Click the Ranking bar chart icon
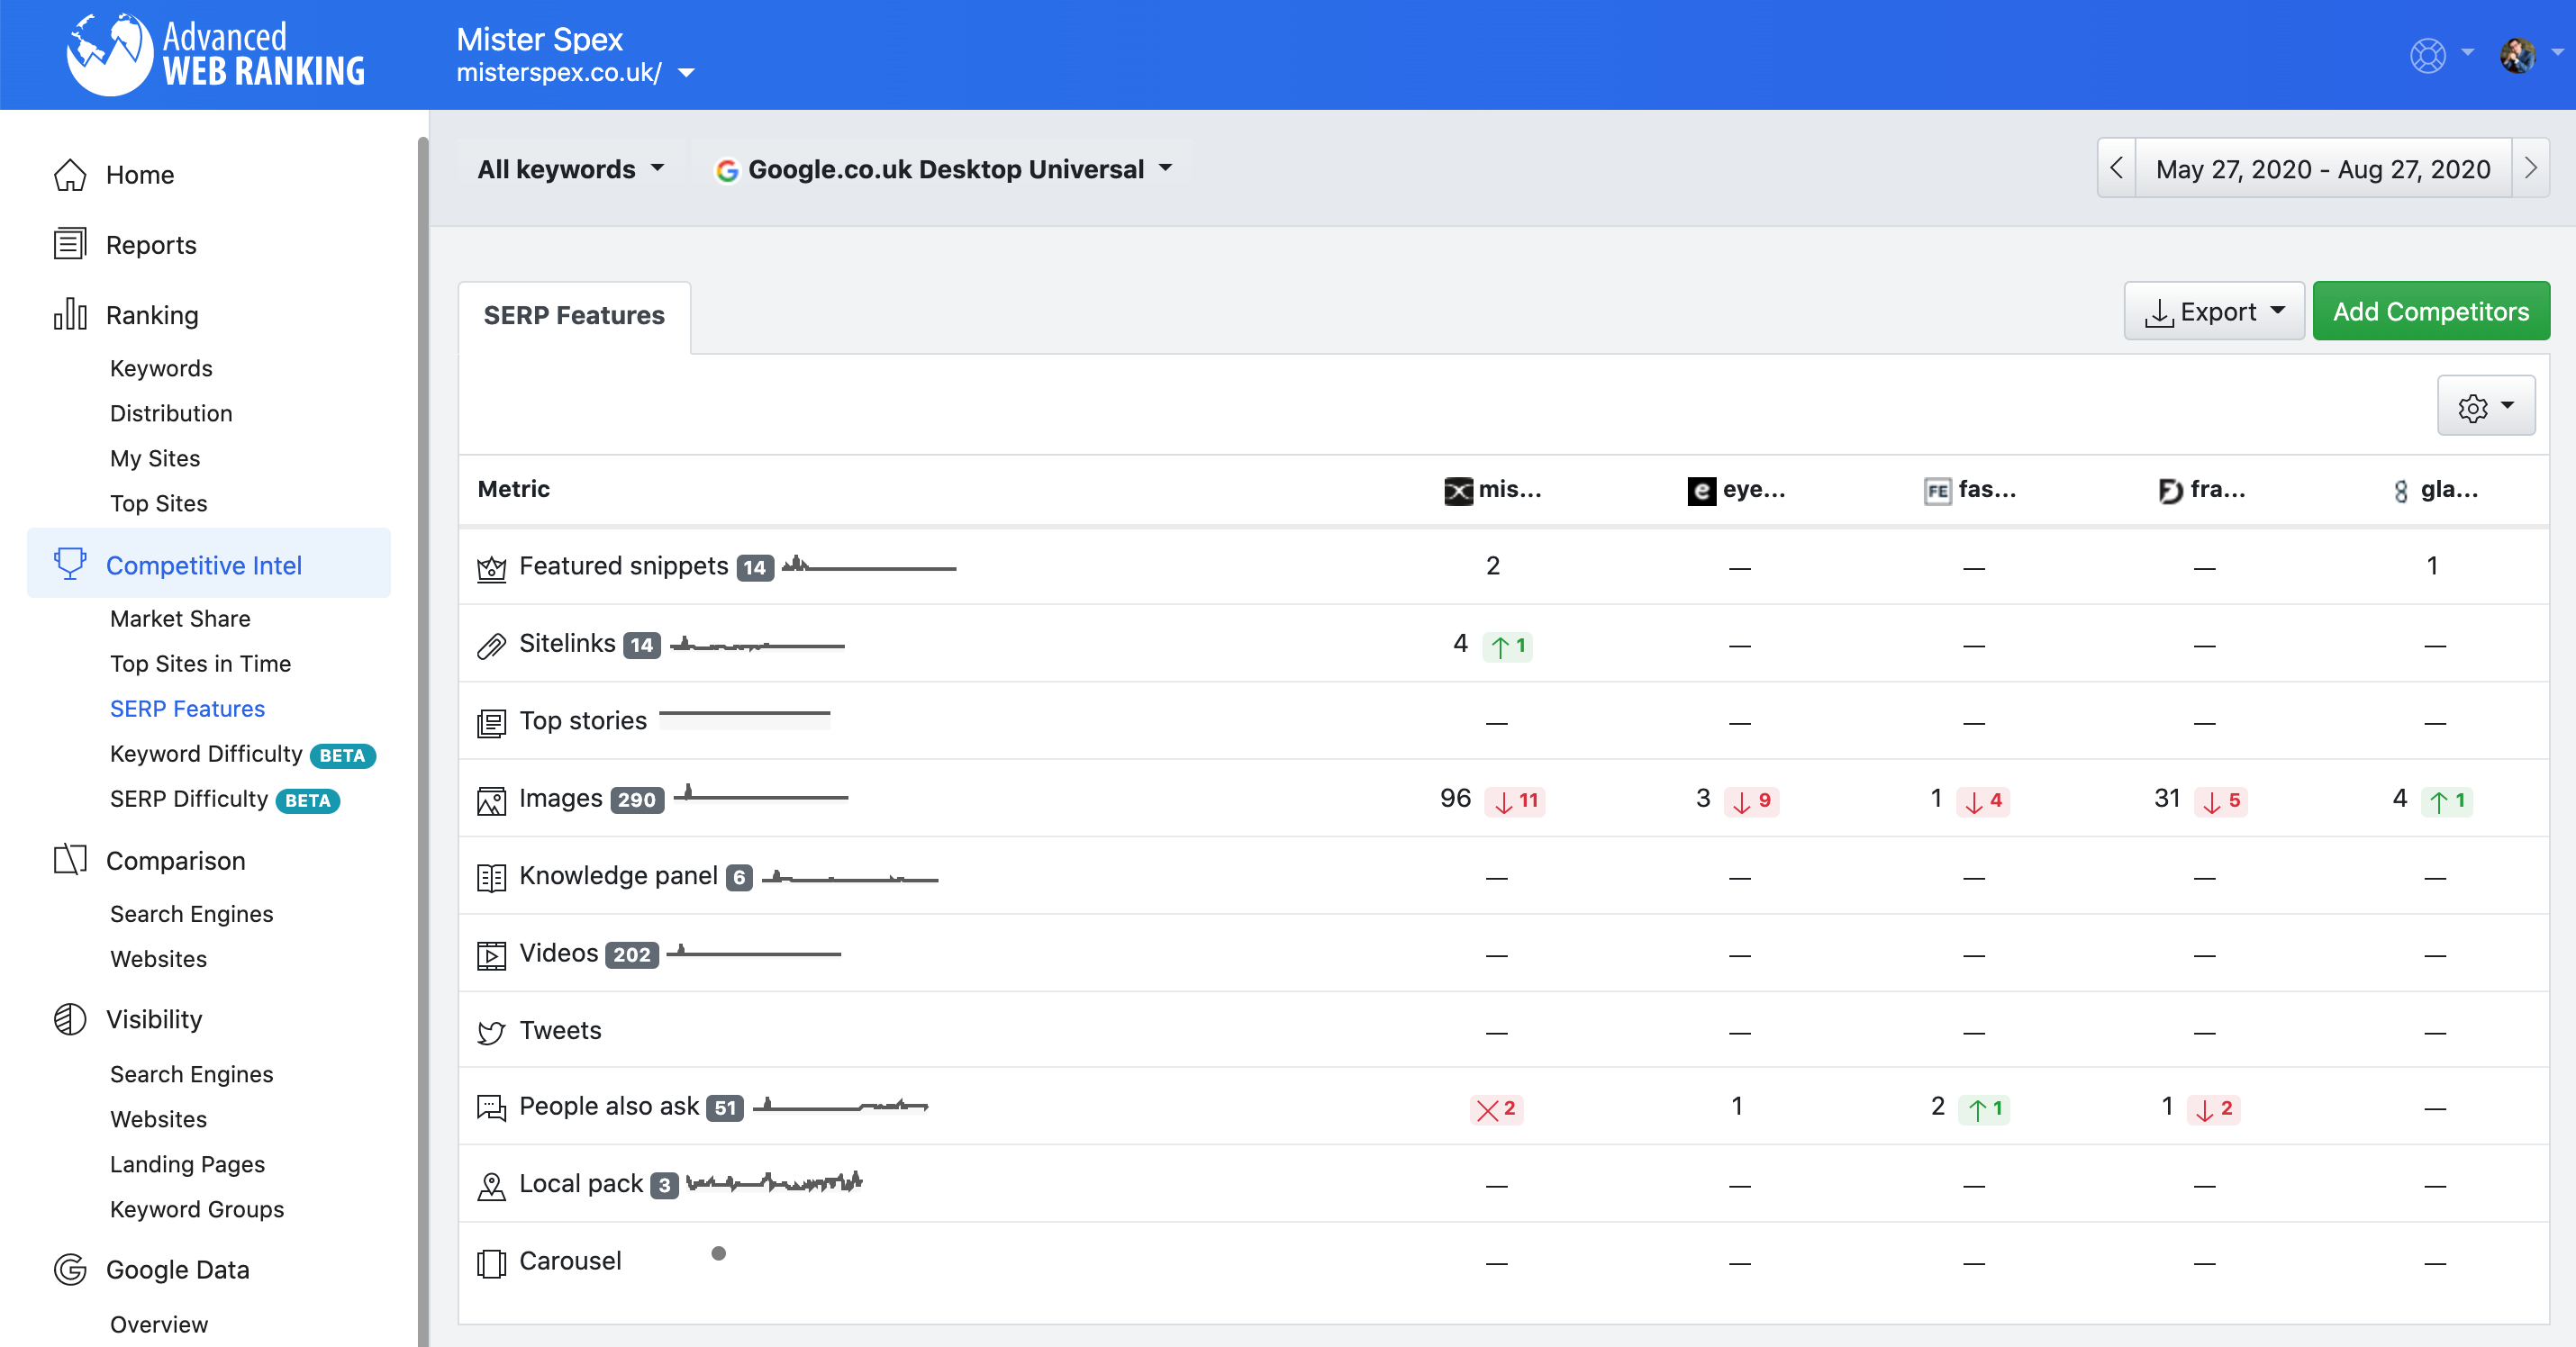Viewport: 2576px width, 1347px height. pos(70,314)
